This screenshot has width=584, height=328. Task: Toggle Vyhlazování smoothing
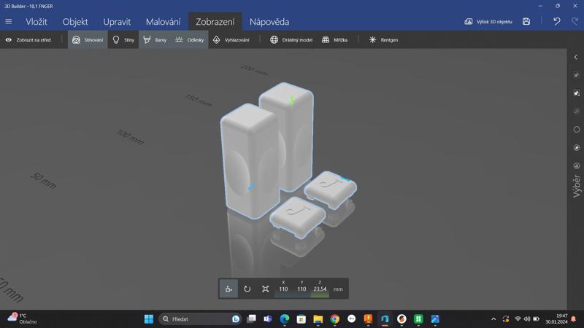pos(231,40)
